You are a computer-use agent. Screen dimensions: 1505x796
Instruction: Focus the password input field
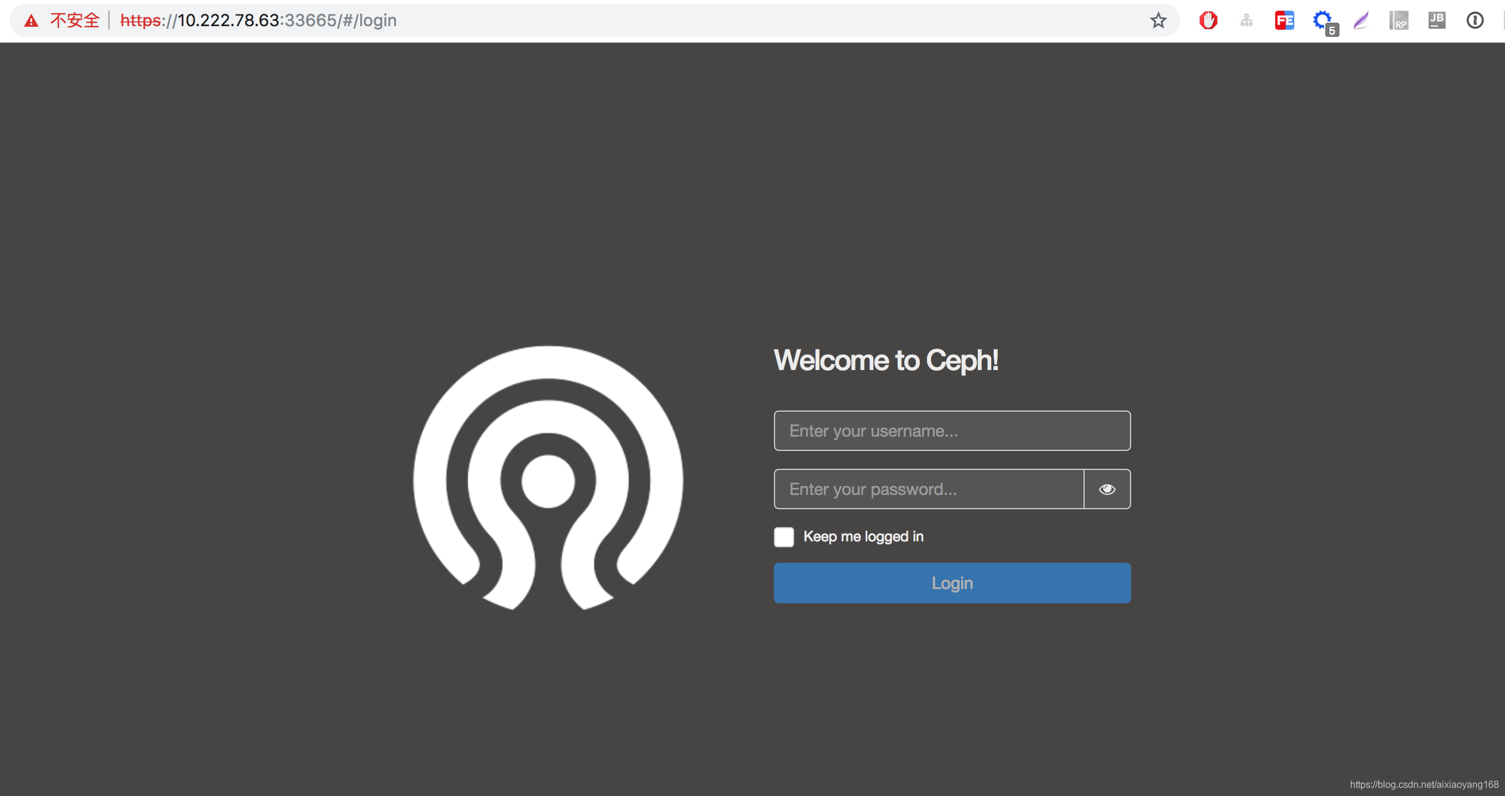[x=929, y=489]
